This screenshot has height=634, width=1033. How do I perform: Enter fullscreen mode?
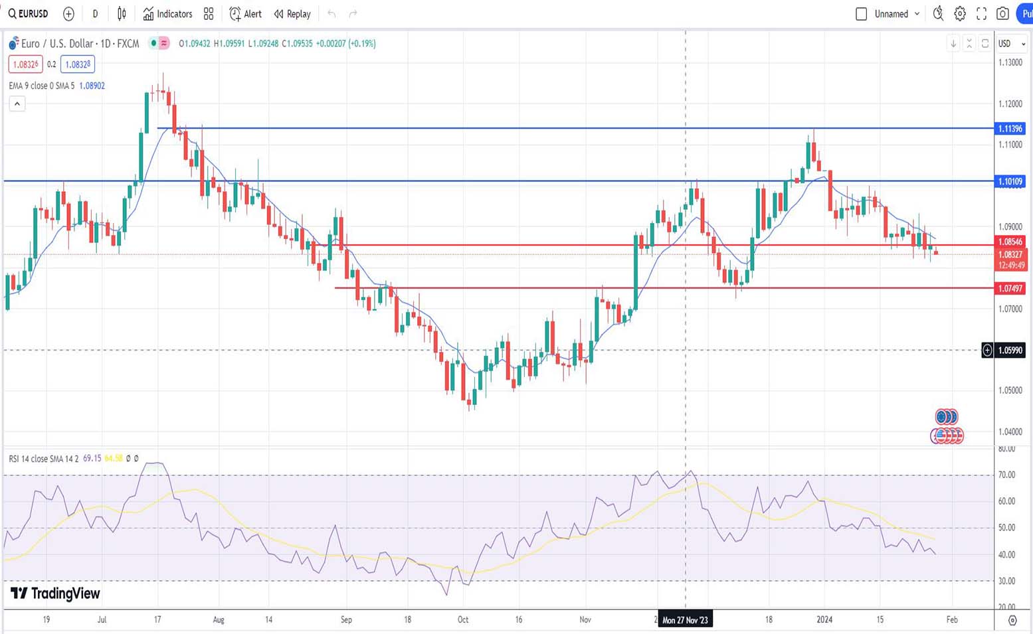click(981, 14)
